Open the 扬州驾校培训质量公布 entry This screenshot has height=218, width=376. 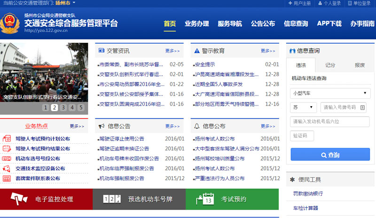(x=219, y=158)
